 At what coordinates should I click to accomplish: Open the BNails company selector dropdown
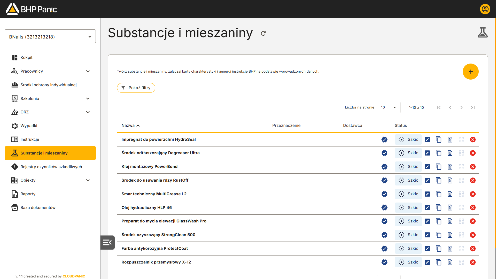point(50,36)
